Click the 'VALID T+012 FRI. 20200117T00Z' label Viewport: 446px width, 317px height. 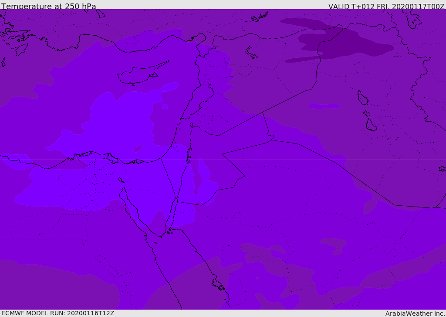pyautogui.click(x=386, y=7)
